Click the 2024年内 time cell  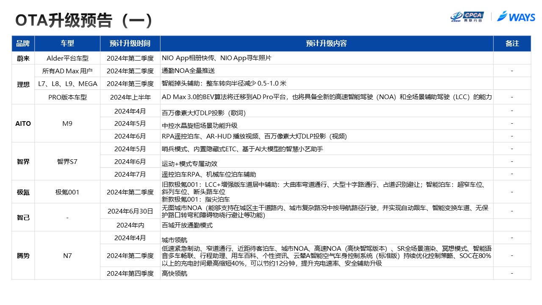pos(130,225)
